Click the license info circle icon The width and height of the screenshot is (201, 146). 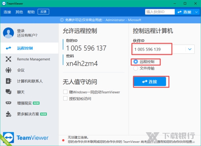(62, 20)
